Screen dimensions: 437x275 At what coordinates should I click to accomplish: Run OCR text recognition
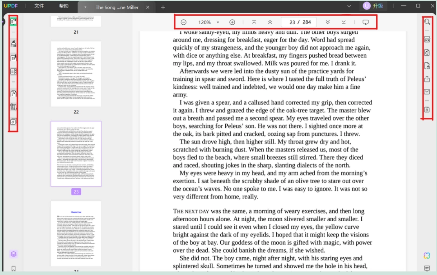point(427,40)
